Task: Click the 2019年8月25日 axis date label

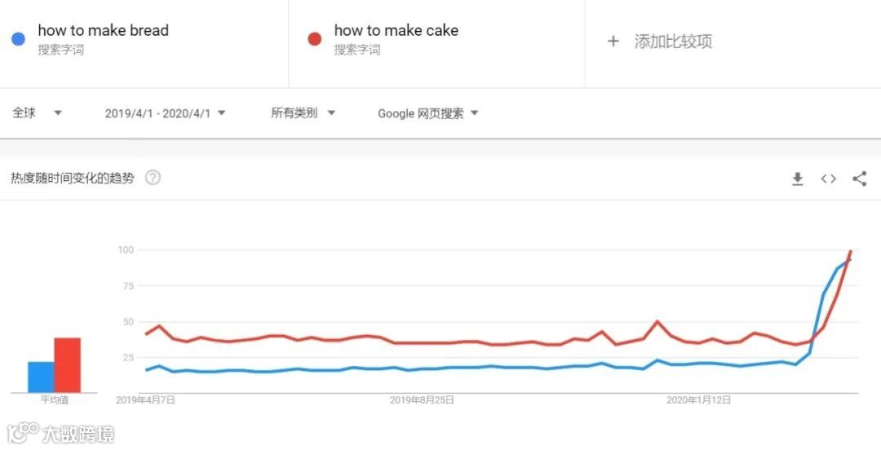Action: pyautogui.click(x=422, y=400)
